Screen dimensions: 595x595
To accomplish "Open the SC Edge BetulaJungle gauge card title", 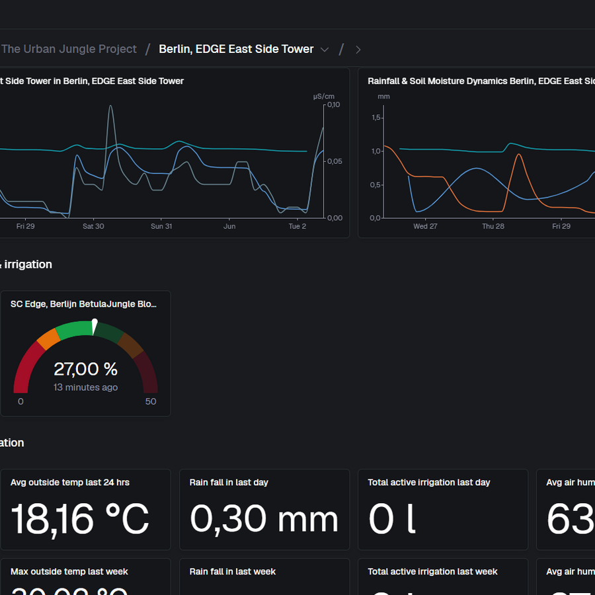I will tap(83, 304).
